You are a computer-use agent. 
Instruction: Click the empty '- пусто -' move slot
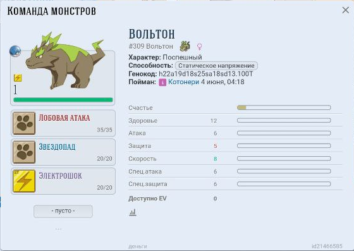tap(63, 211)
